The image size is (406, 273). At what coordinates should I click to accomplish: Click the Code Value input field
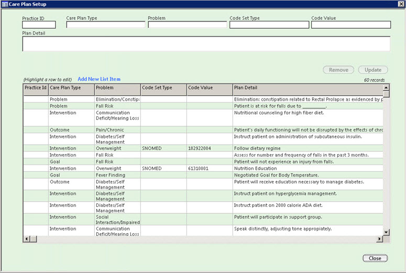(x=351, y=25)
